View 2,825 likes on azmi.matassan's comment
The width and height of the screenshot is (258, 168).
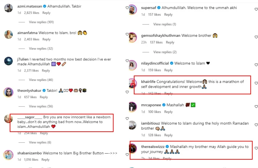(x=32, y=13)
